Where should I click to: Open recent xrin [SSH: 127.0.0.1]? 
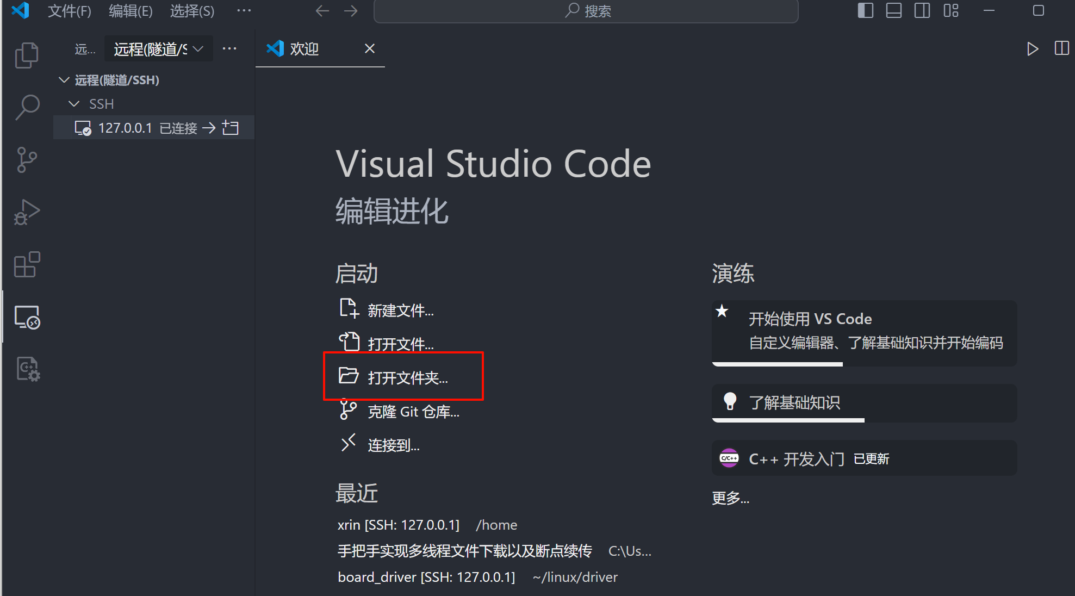[399, 525]
